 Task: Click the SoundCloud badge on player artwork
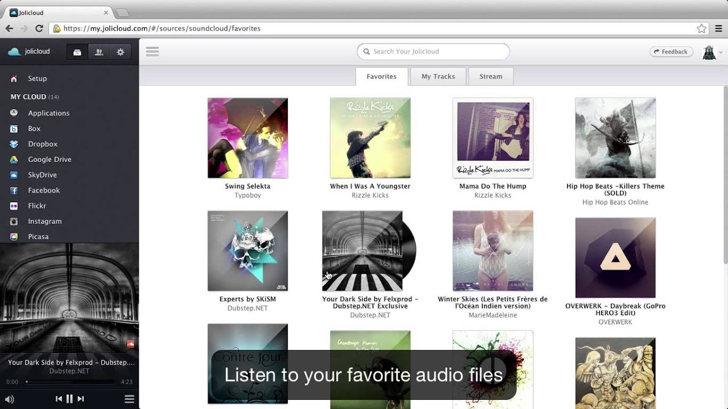(130, 344)
